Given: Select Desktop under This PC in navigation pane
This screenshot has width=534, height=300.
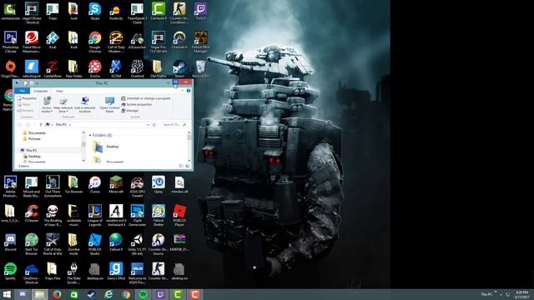Looking at the screenshot, I should [32, 157].
